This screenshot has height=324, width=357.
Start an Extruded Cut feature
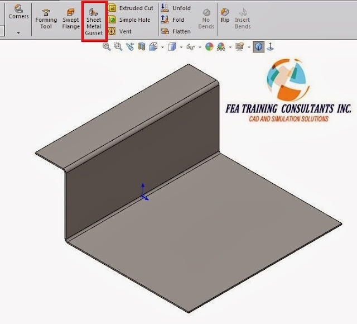pyautogui.click(x=131, y=8)
